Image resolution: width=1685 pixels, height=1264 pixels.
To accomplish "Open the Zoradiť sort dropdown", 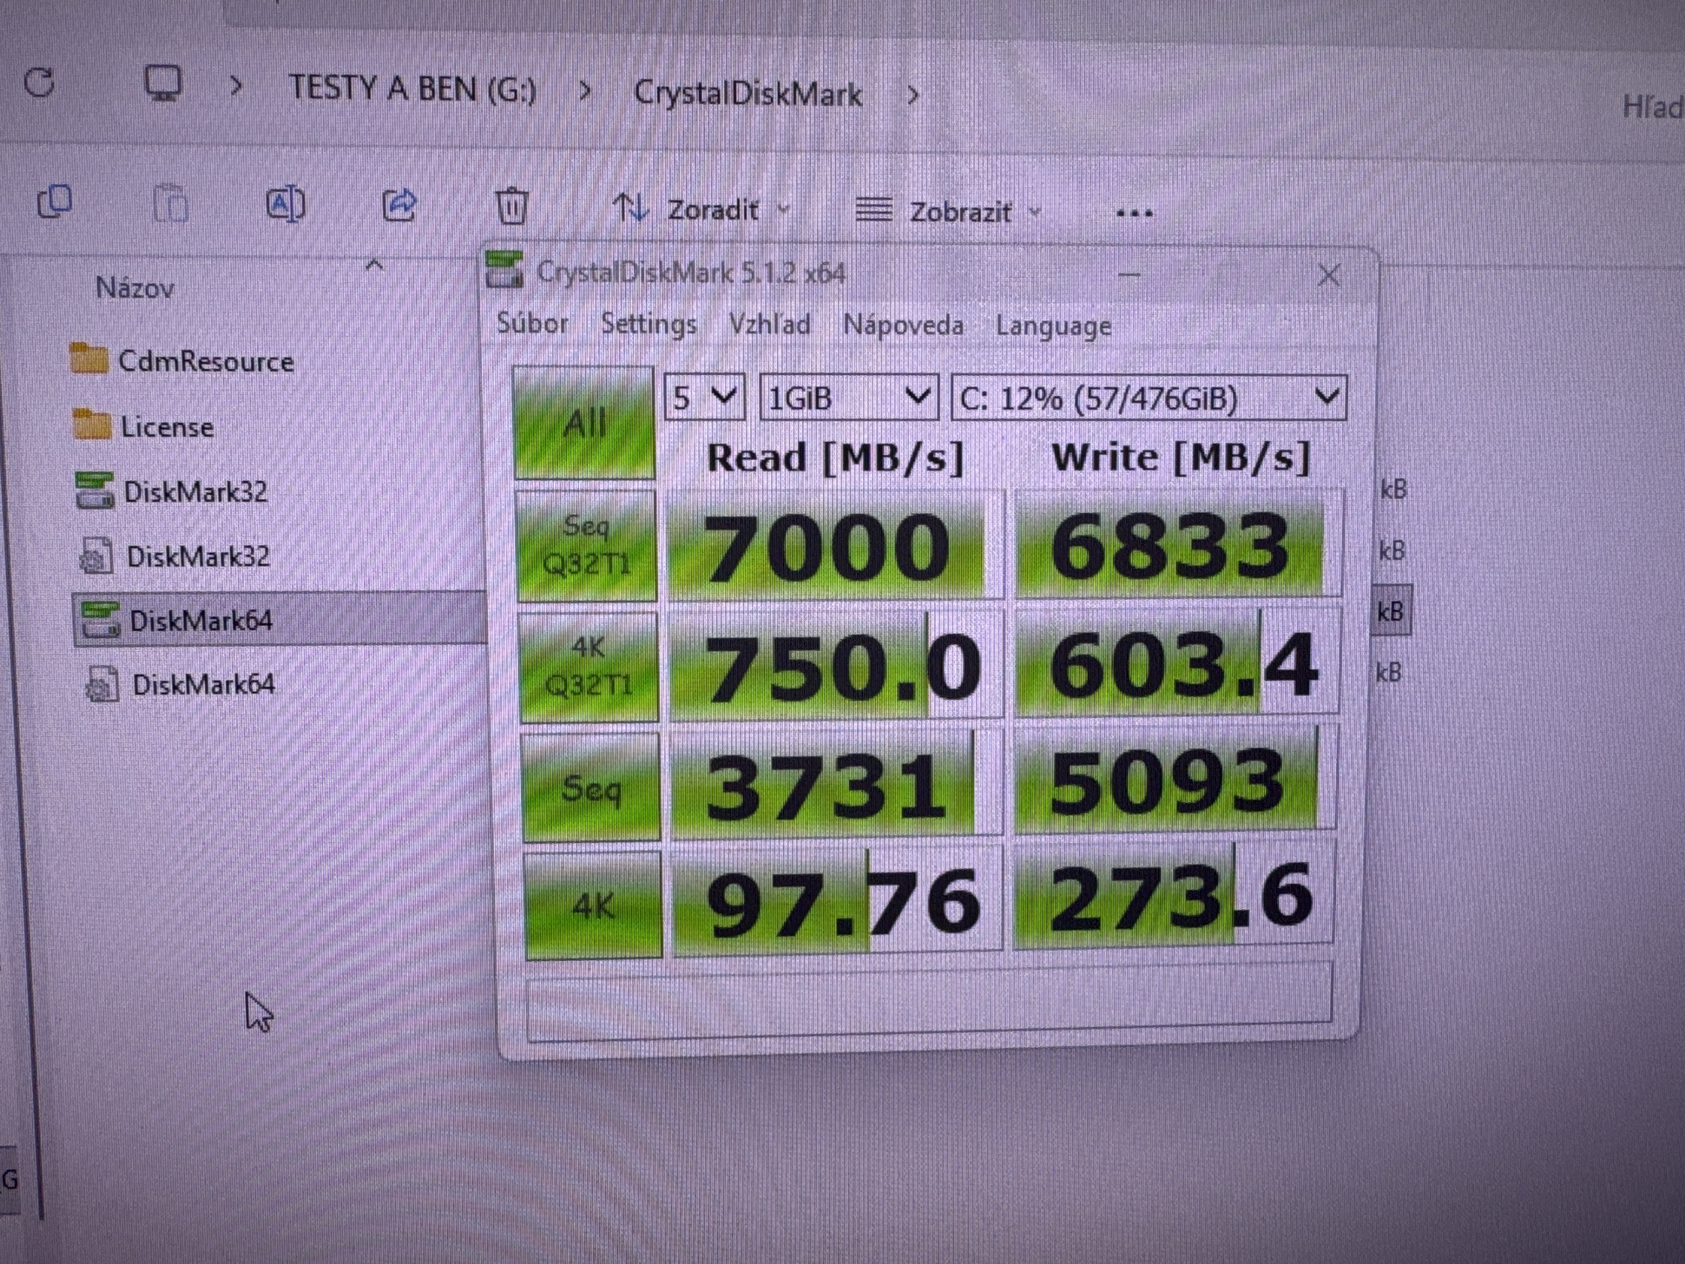I will point(702,209).
